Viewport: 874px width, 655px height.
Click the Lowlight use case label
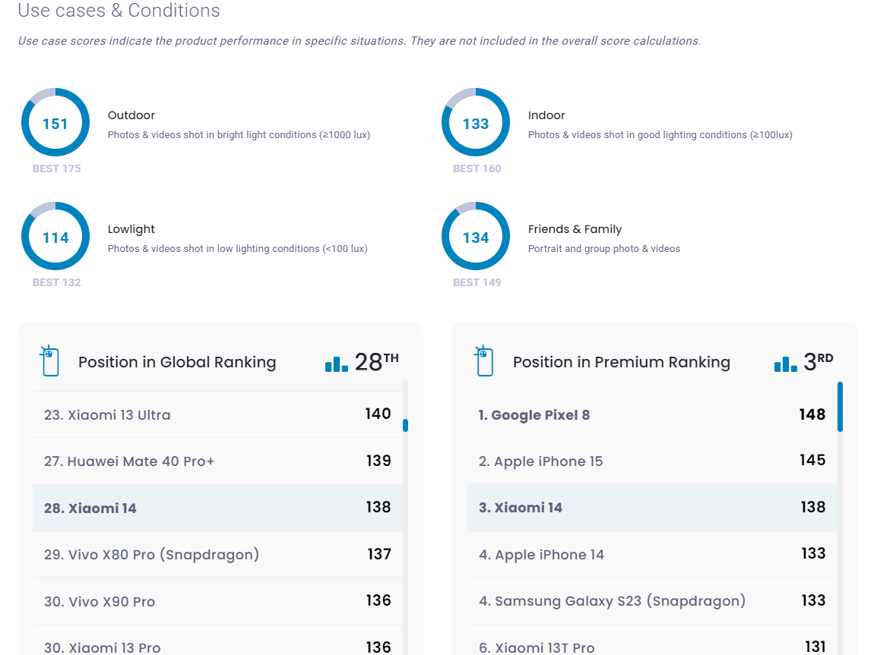point(131,229)
